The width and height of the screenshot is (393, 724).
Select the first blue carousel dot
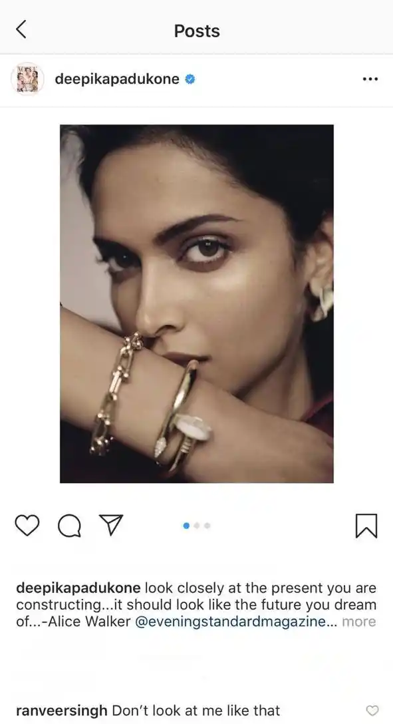pyautogui.click(x=186, y=526)
